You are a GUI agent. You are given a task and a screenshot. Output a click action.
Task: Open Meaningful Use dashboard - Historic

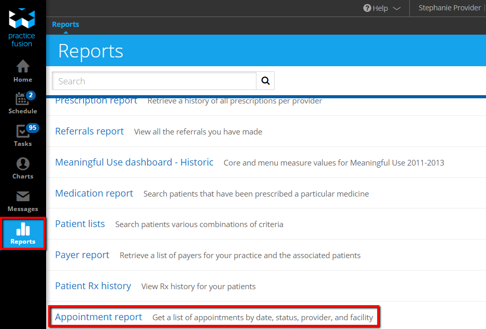click(x=134, y=162)
